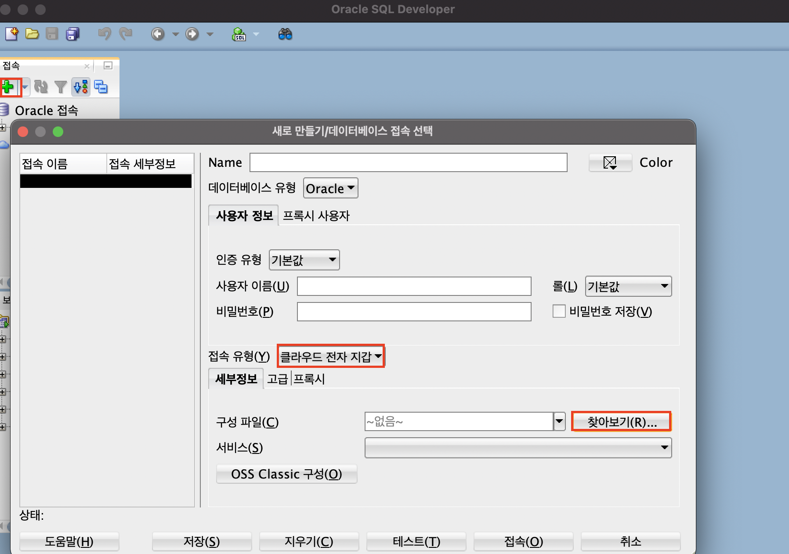Screen dimensions: 789x554
Task: Switch to the 프록시 사용자 tab
Action: point(316,216)
